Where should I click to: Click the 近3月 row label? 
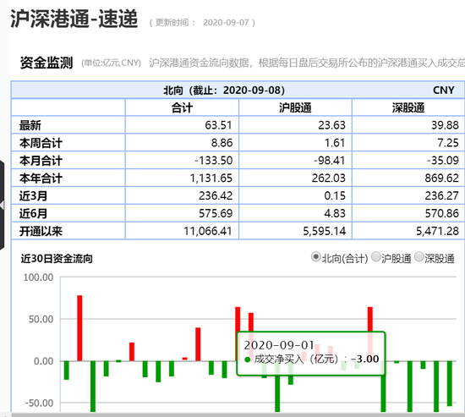pyautogui.click(x=33, y=196)
